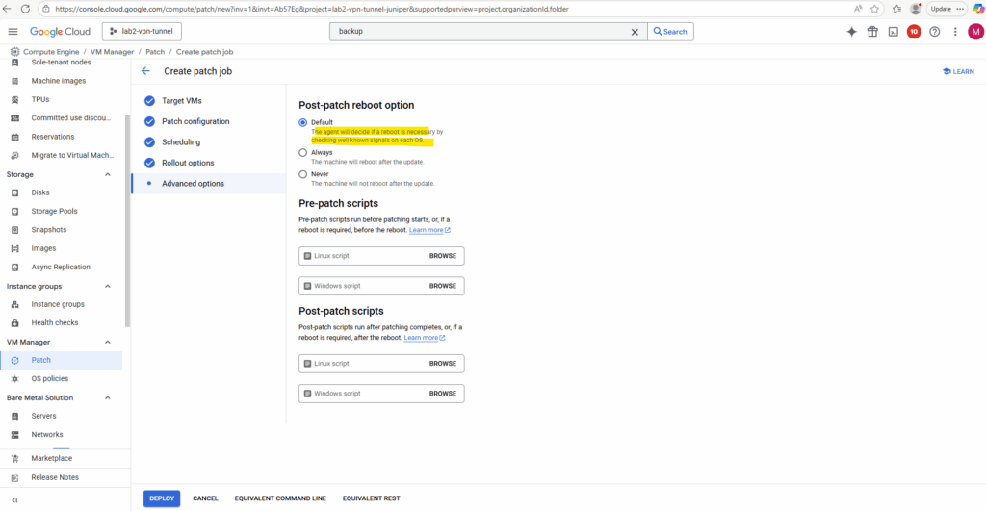
Task: Open the main navigation hamburger menu
Action: tap(13, 32)
